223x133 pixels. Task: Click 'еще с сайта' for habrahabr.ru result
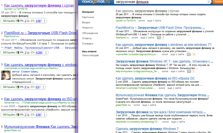point(178,122)
